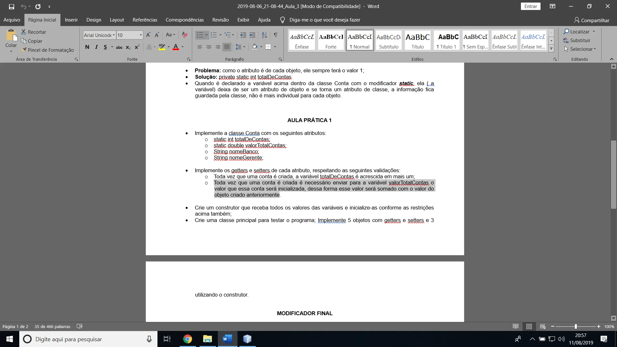Image resolution: width=617 pixels, height=347 pixels.
Task: Click the Sort A-Z icon
Action: [264, 35]
